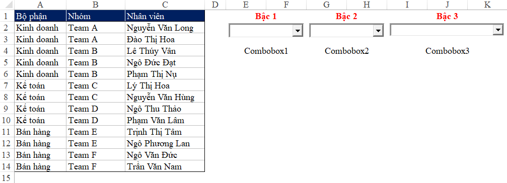Select row 15 header
This screenshot has width=507, height=183.
click(x=7, y=177)
